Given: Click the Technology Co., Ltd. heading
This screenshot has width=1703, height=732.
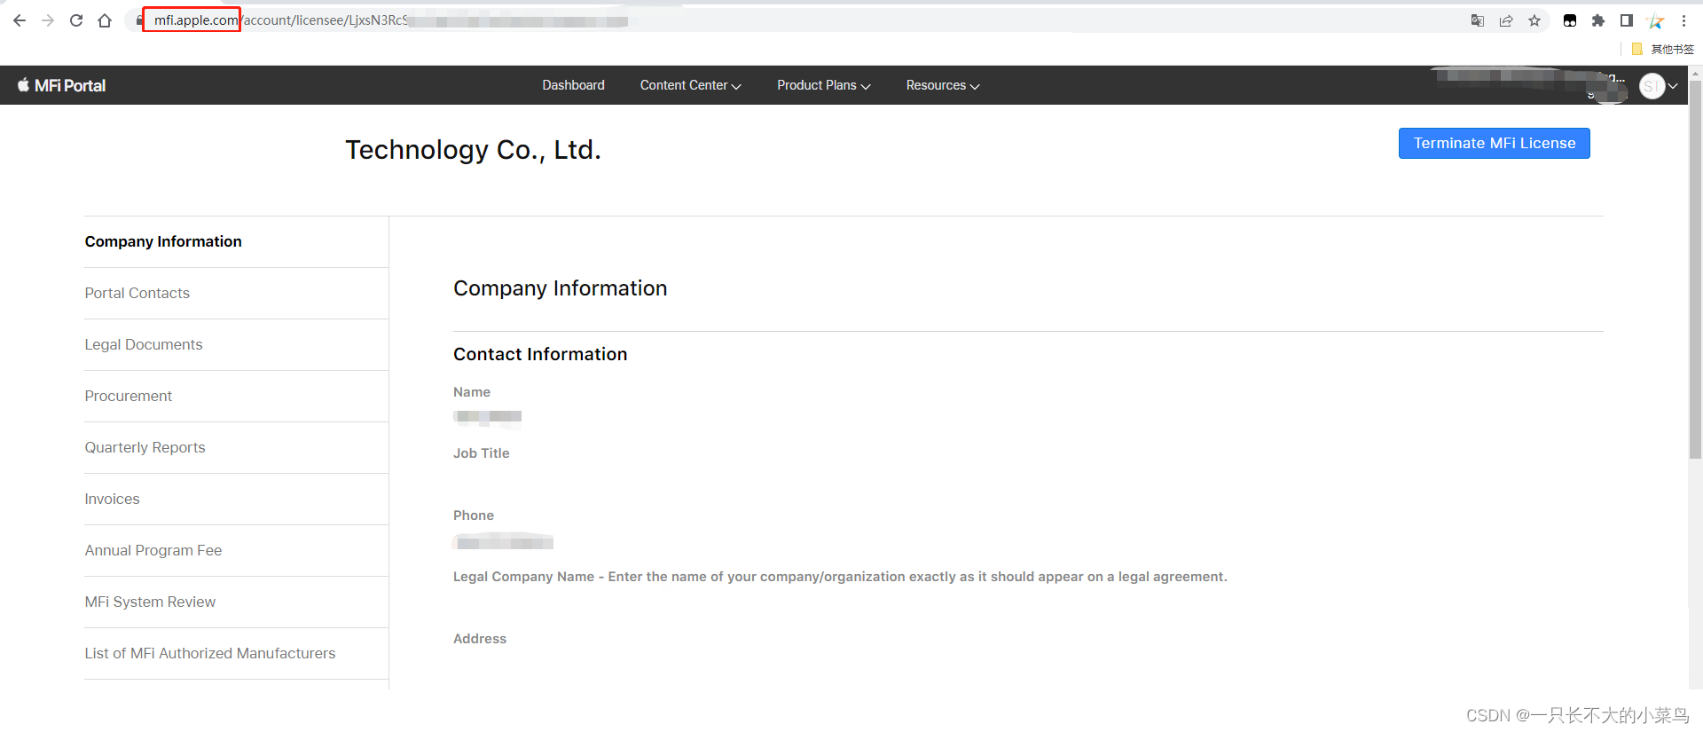Looking at the screenshot, I should 473,150.
